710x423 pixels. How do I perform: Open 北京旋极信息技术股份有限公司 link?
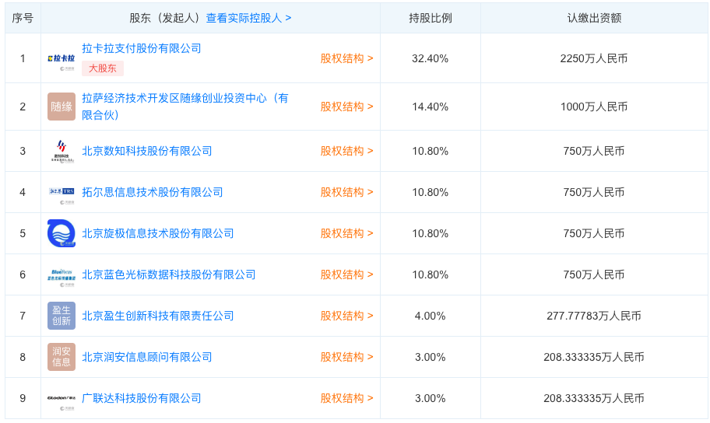(157, 233)
